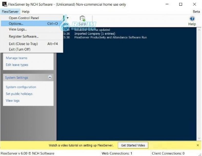Minimize the FlexiServer window
This screenshot has width=202, height=156.
coord(167,4)
